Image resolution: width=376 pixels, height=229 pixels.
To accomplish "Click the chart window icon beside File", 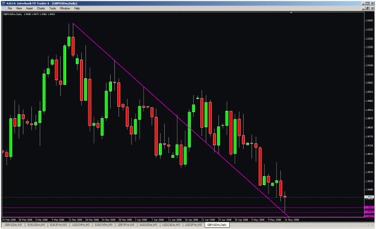I will (4, 8).
